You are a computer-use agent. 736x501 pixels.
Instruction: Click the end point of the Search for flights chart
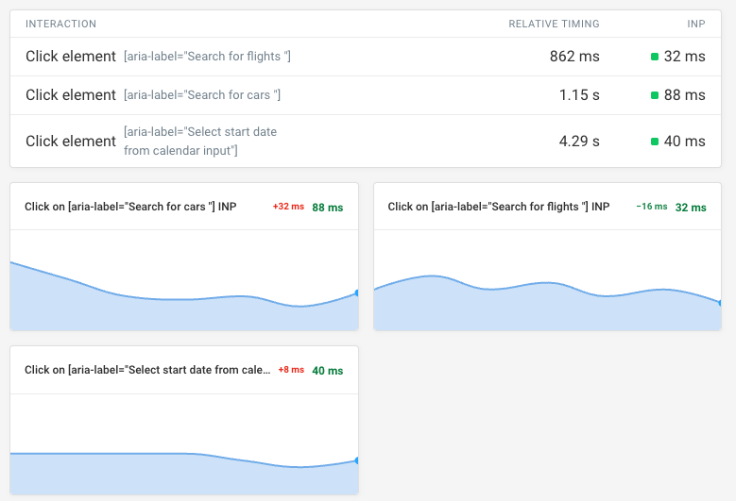[x=720, y=303]
